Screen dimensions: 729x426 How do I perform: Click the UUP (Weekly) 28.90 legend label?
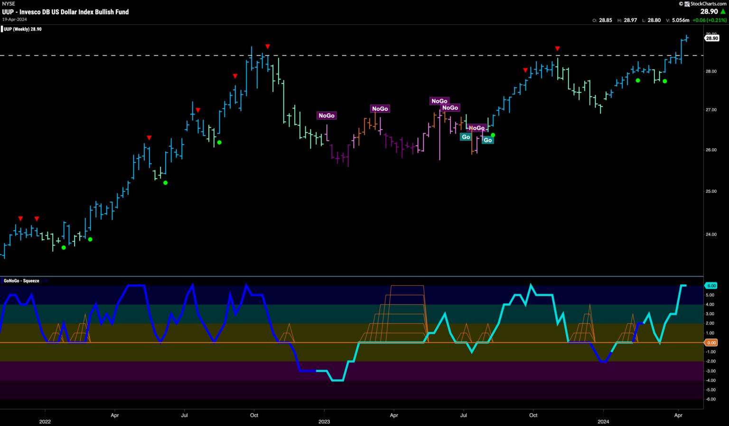pos(23,29)
